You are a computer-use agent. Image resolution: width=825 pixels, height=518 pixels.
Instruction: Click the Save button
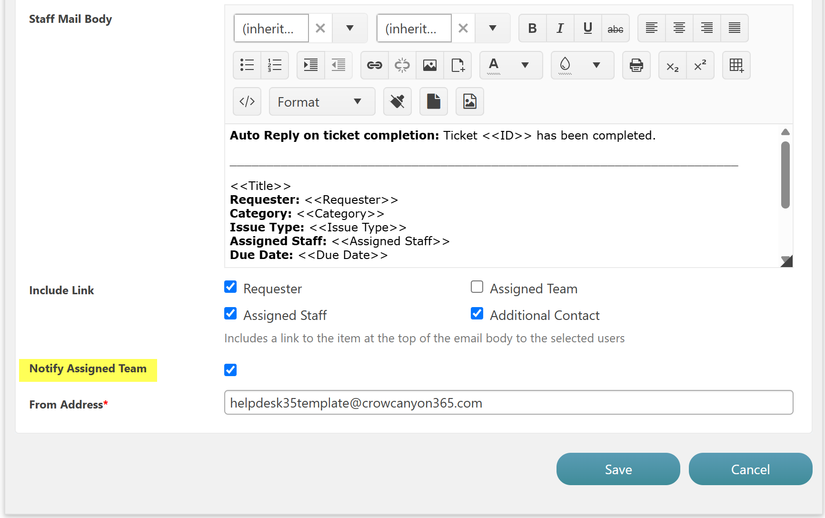pyautogui.click(x=618, y=469)
